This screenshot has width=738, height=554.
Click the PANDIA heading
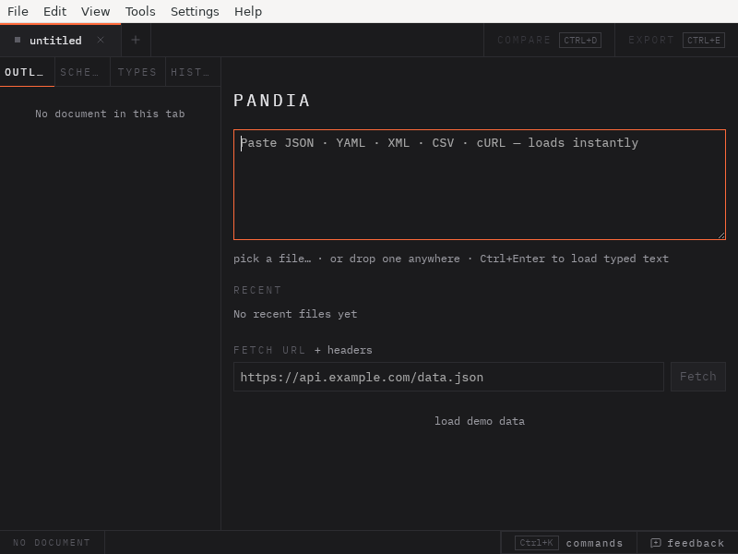271,101
